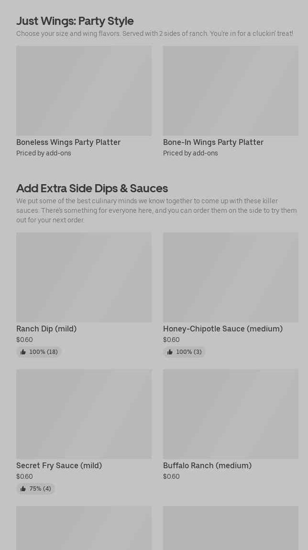Open Boneless Wings Party Platter image
This screenshot has width=308, height=550.
tap(84, 91)
